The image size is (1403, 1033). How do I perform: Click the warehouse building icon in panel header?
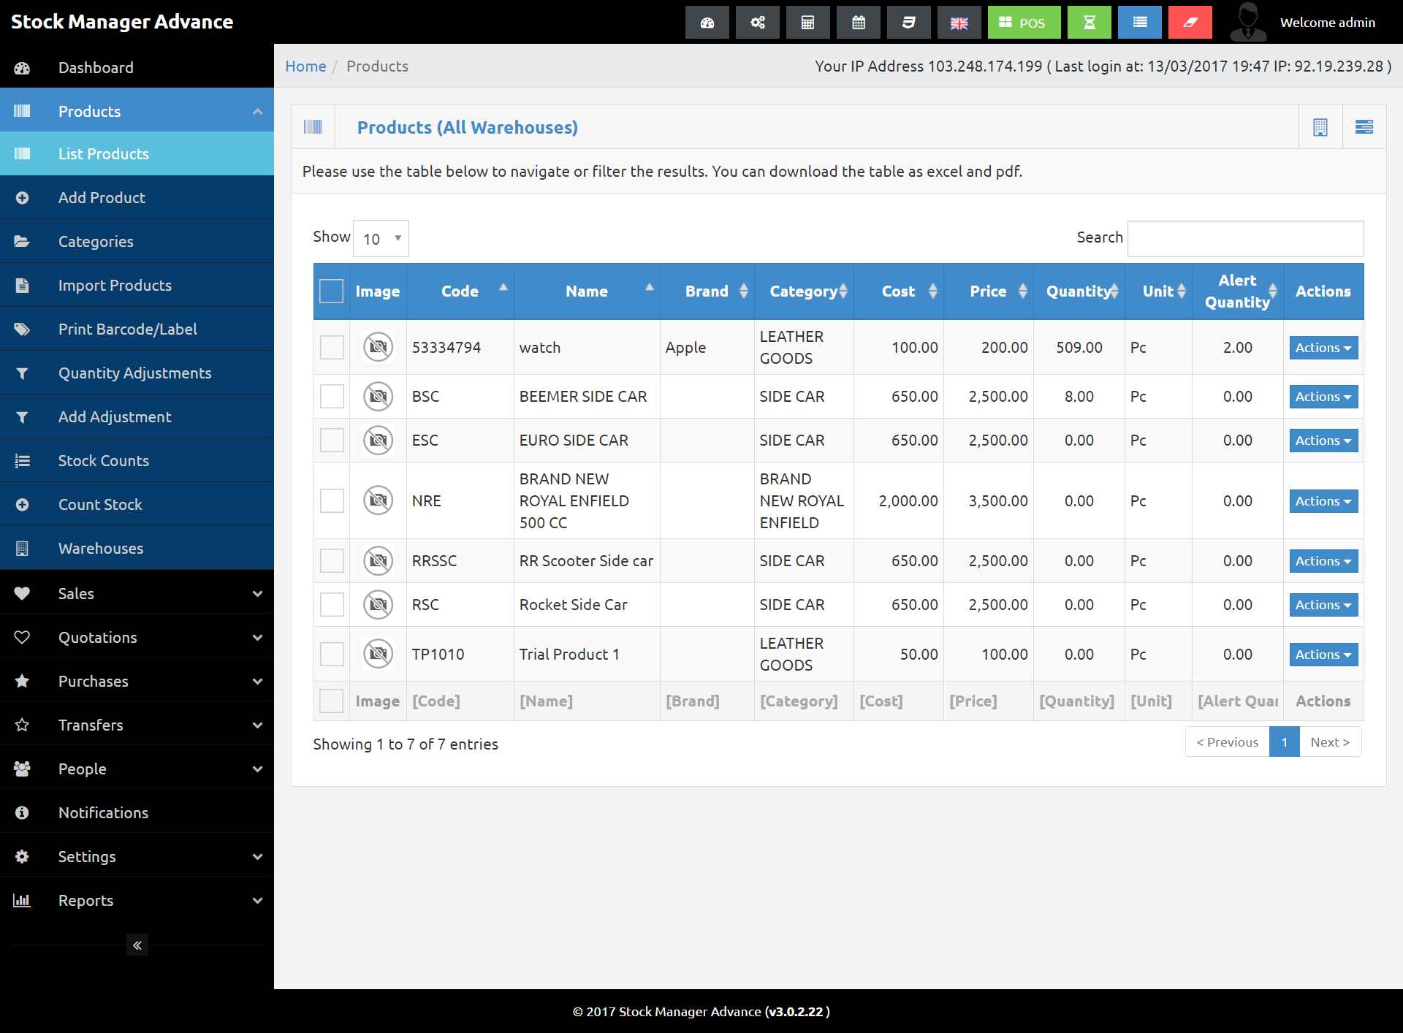click(x=1320, y=127)
